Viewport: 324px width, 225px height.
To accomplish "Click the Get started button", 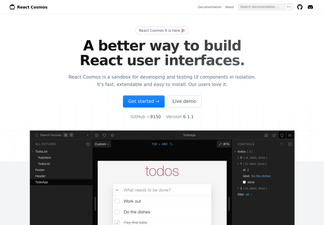I will point(143,101).
